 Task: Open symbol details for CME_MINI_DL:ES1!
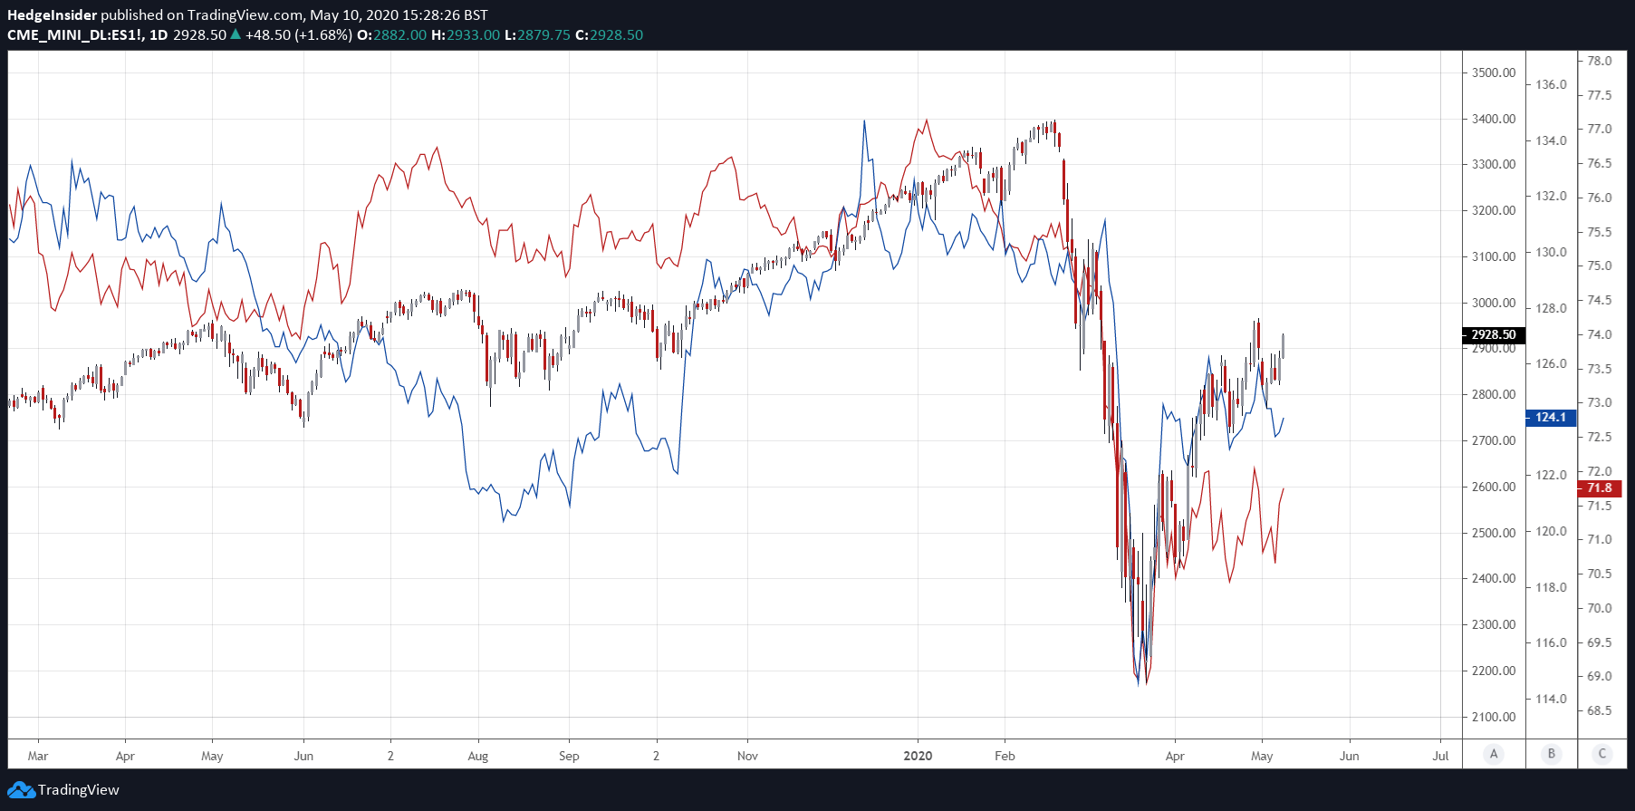click(x=76, y=34)
